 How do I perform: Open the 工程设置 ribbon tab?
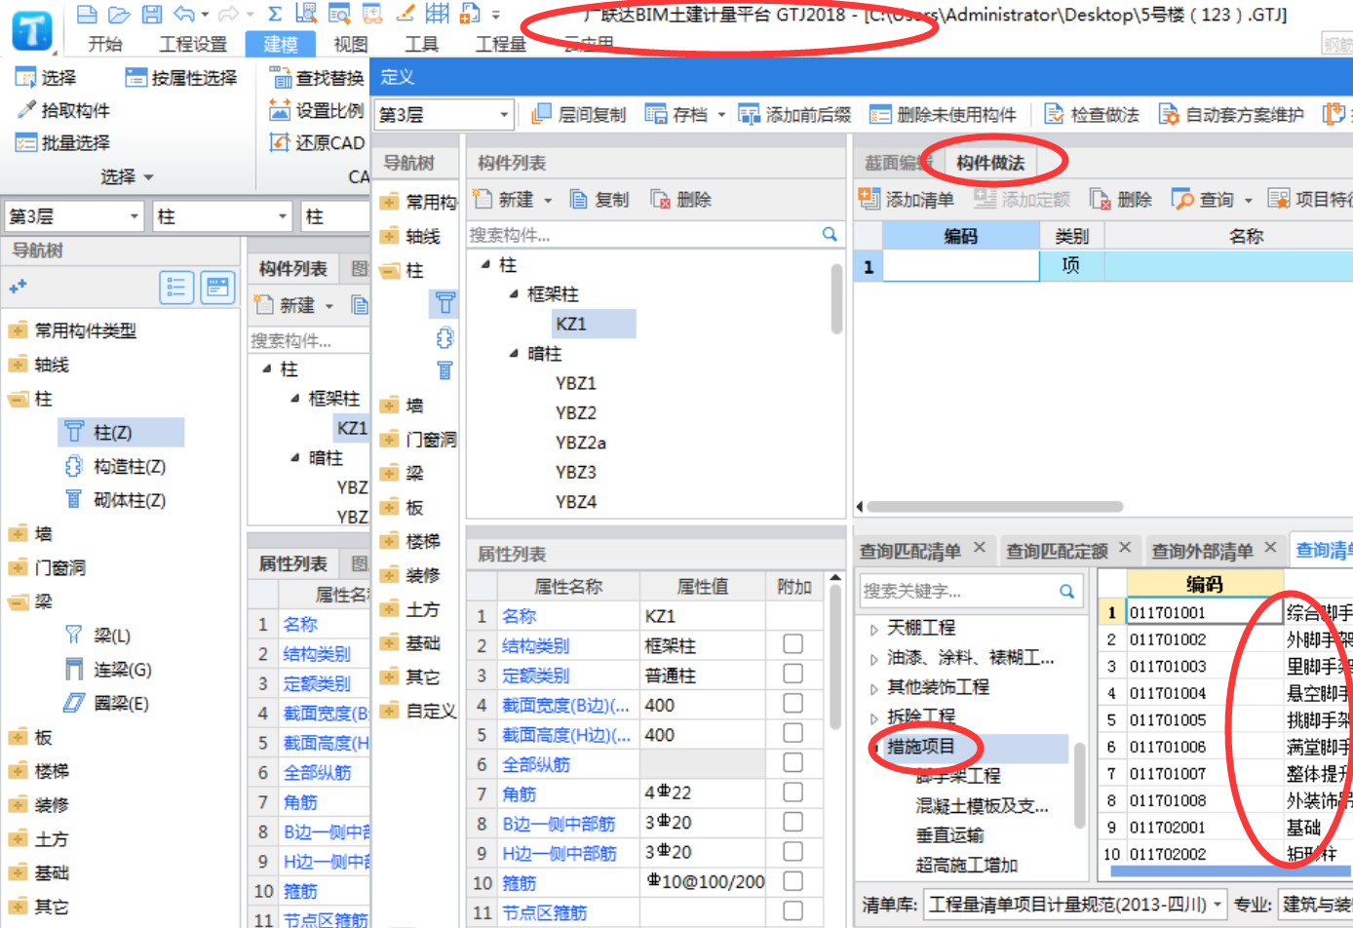pos(193,44)
